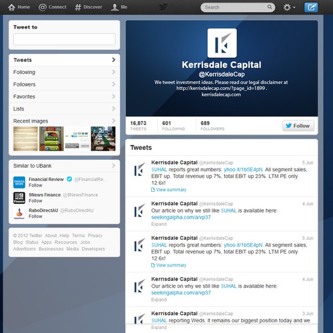
Task: Open the first recent image thumbnail
Action: pyautogui.click(x=25, y=139)
